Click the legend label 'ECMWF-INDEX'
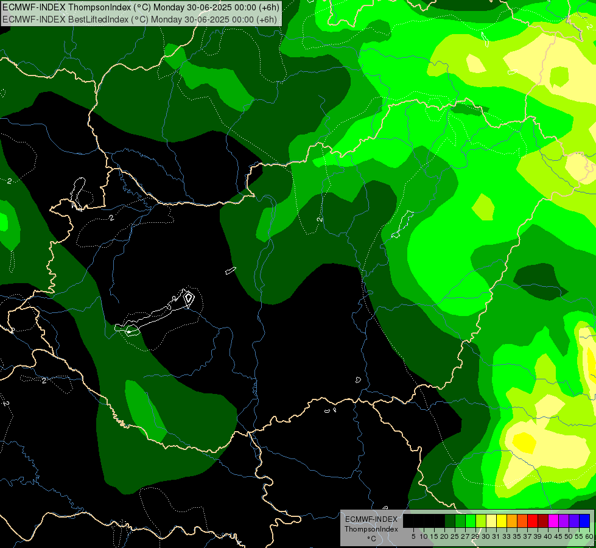596x548 pixels. pyautogui.click(x=371, y=519)
